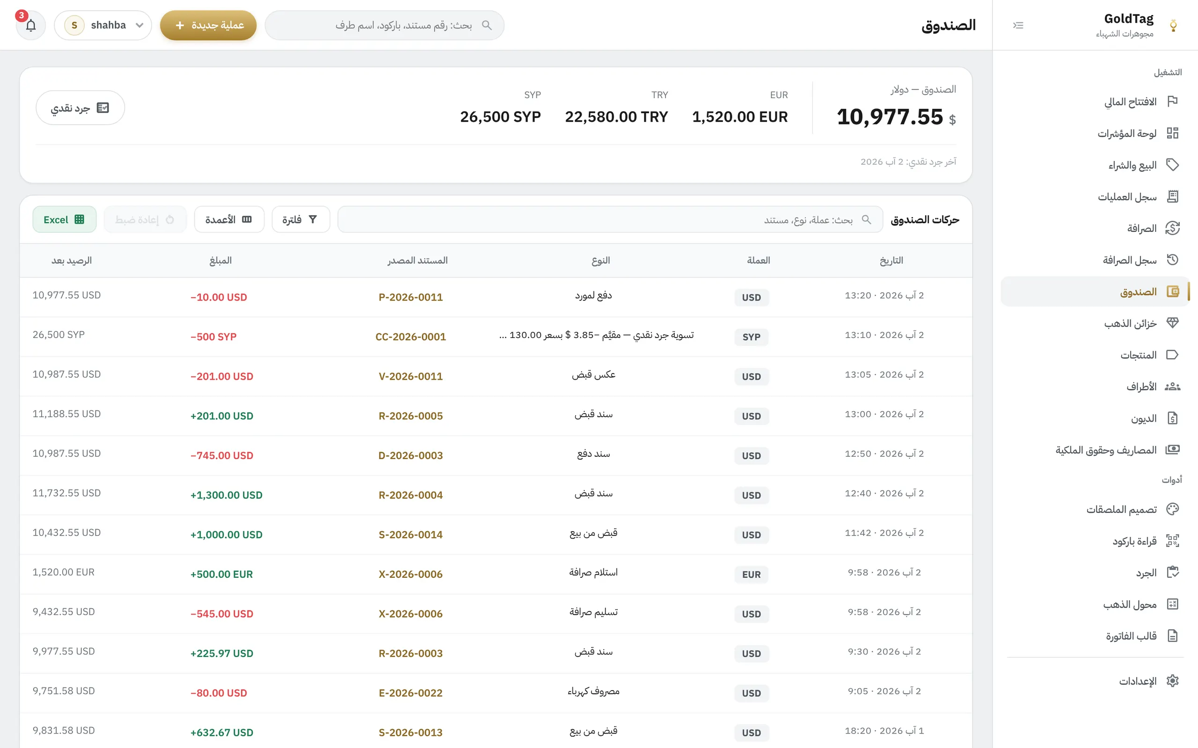Sort by التاريخ column header
This screenshot has height=748, width=1198.
point(891,260)
